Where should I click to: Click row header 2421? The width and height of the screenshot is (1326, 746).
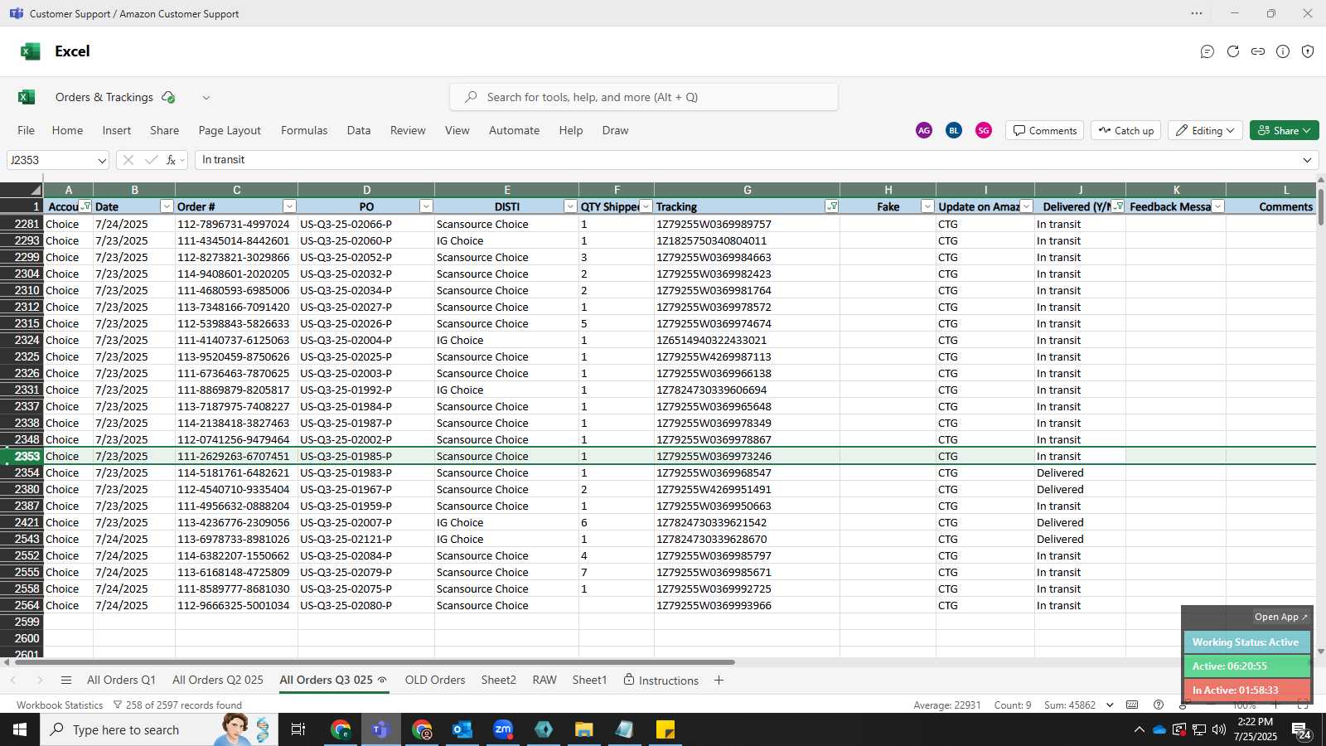(22, 522)
